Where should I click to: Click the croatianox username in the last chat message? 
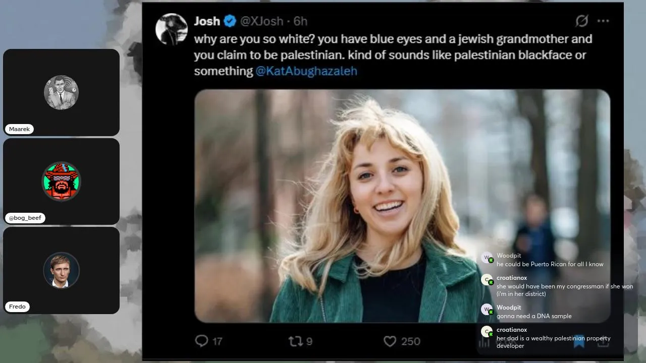(511, 330)
